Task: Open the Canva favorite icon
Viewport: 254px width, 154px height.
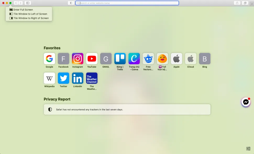Action: point(134,59)
